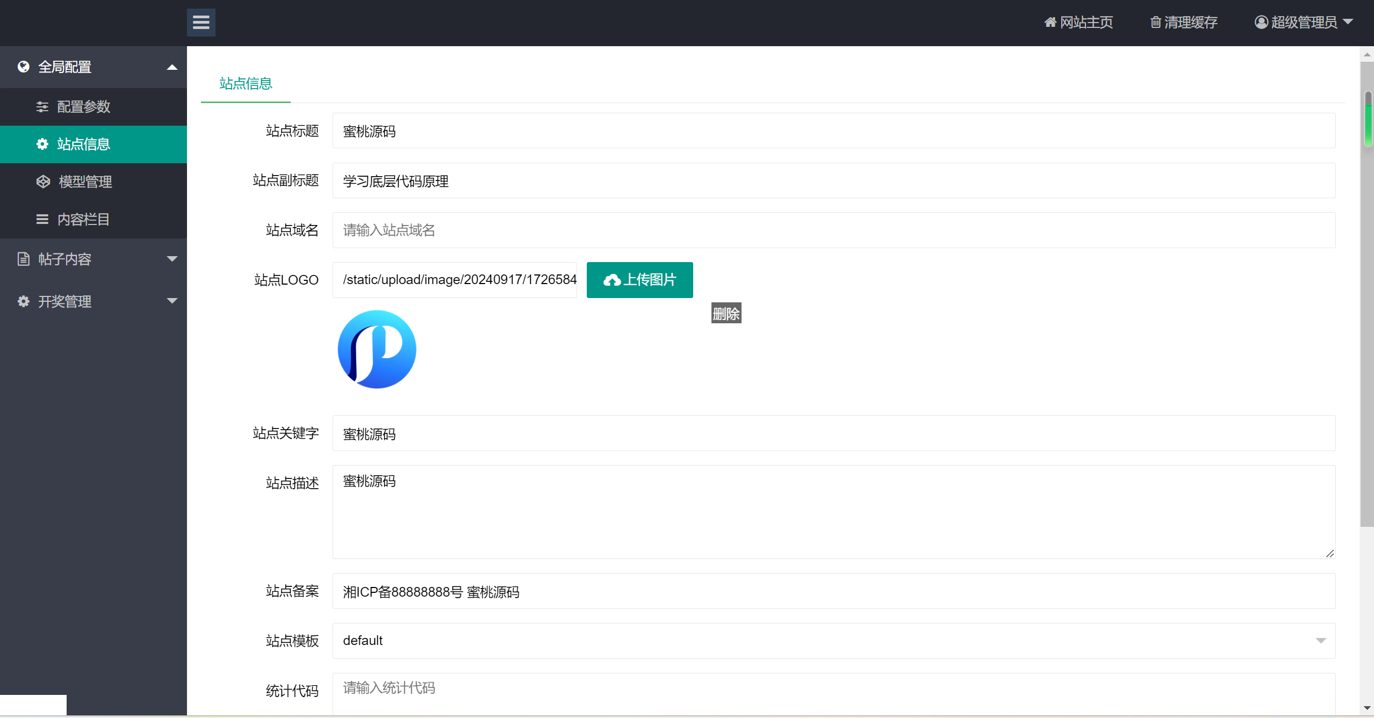Focus the 站点域名 input field
Viewport: 1374px width, 718px height.
click(834, 230)
